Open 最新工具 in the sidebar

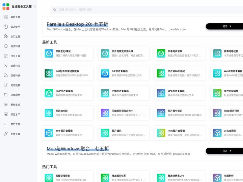15,17
